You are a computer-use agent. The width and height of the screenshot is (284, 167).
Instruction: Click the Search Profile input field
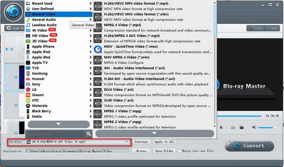(x=55, y=133)
